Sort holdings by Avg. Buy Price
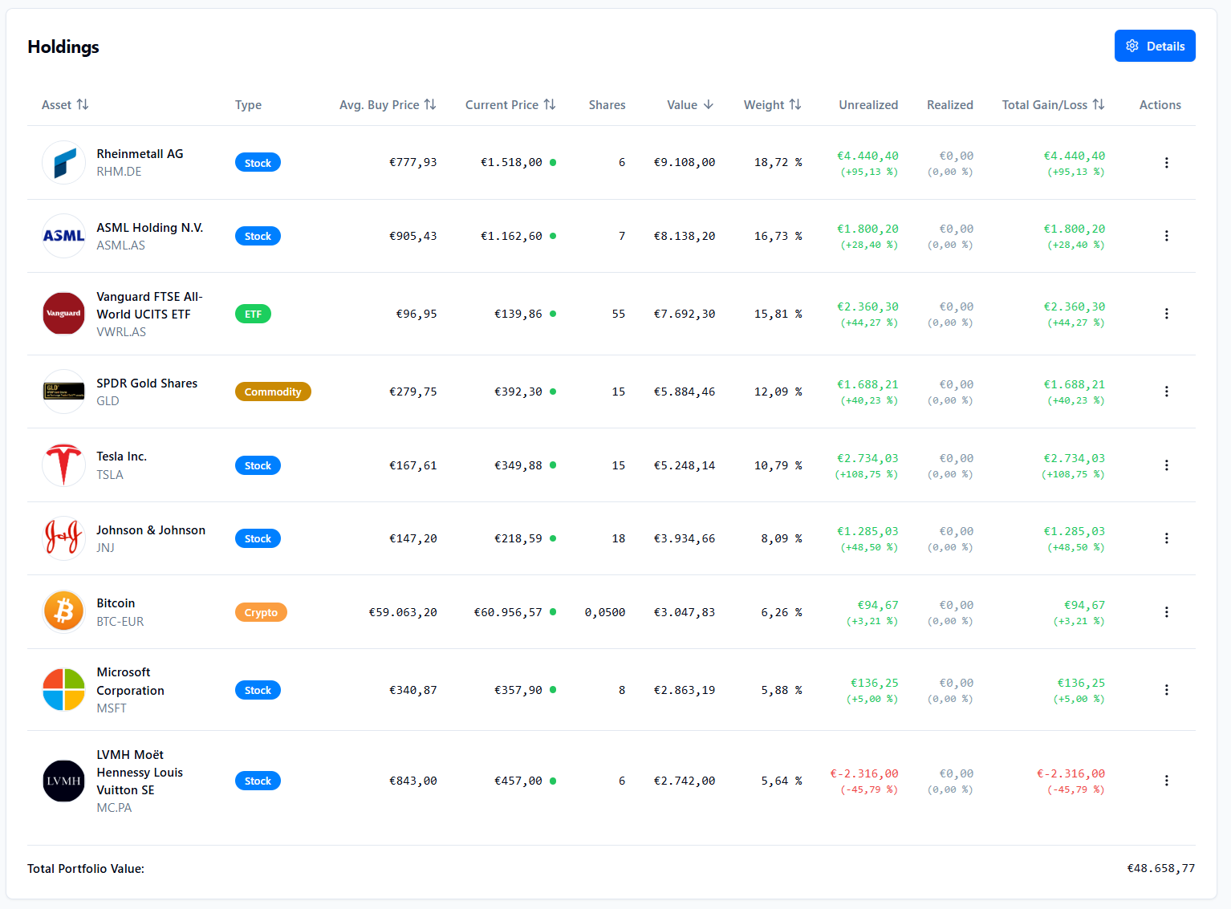The image size is (1231, 909). 388,105
